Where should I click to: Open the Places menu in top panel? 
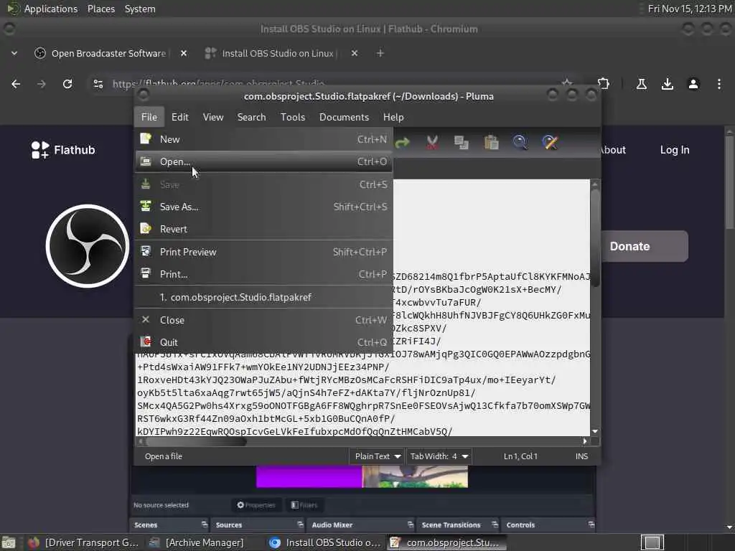click(100, 9)
